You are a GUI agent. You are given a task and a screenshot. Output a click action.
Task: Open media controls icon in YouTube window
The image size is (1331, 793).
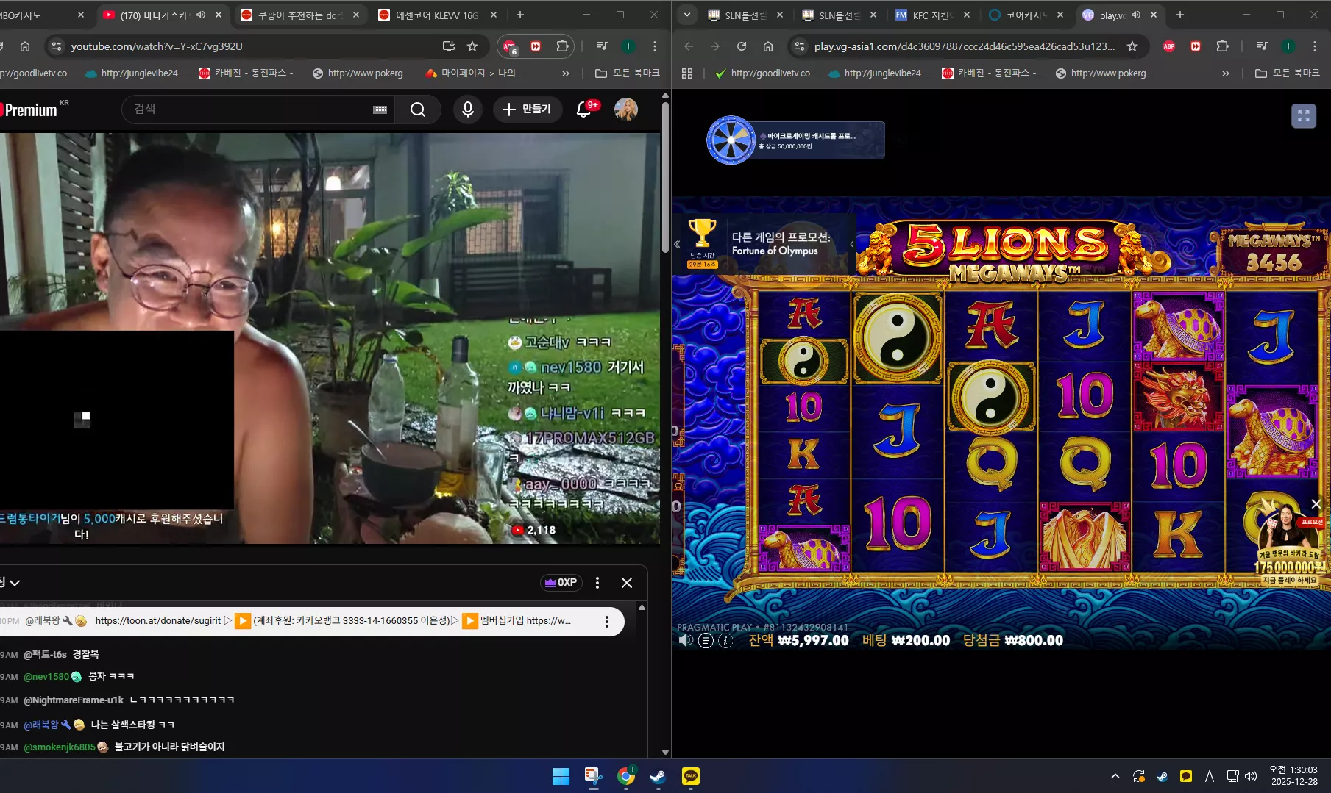click(x=602, y=46)
